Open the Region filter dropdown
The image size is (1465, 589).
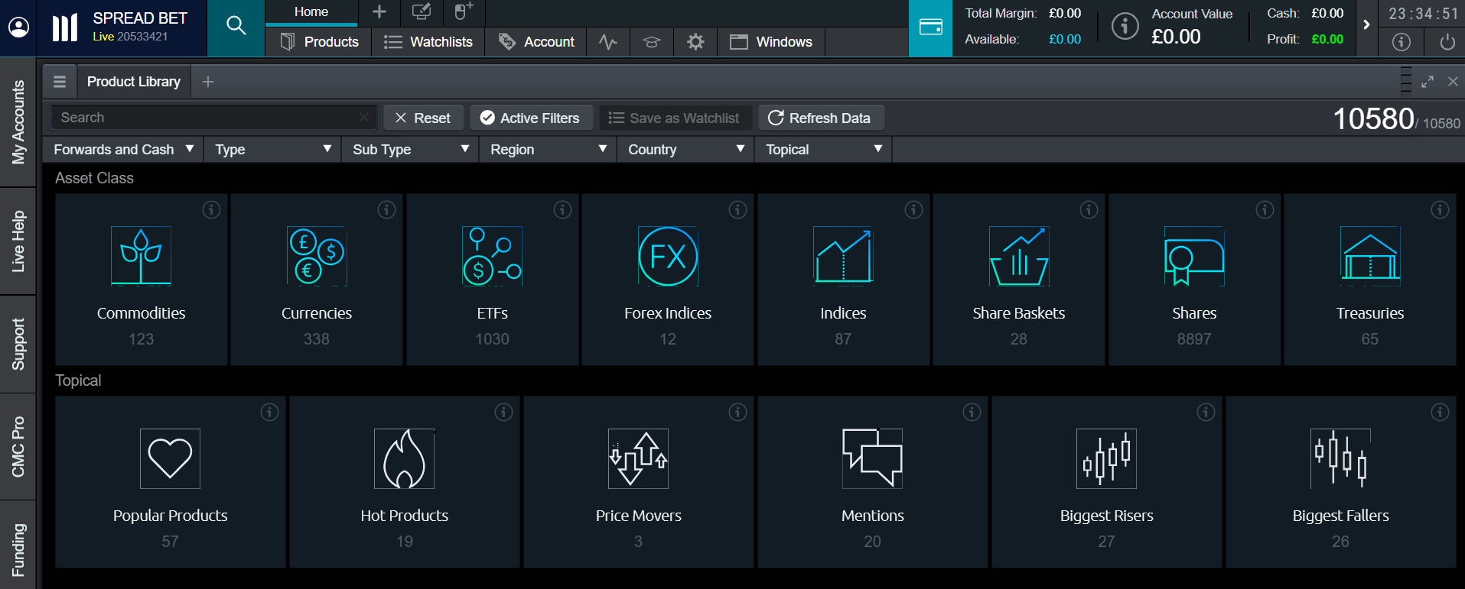click(549, 150)
